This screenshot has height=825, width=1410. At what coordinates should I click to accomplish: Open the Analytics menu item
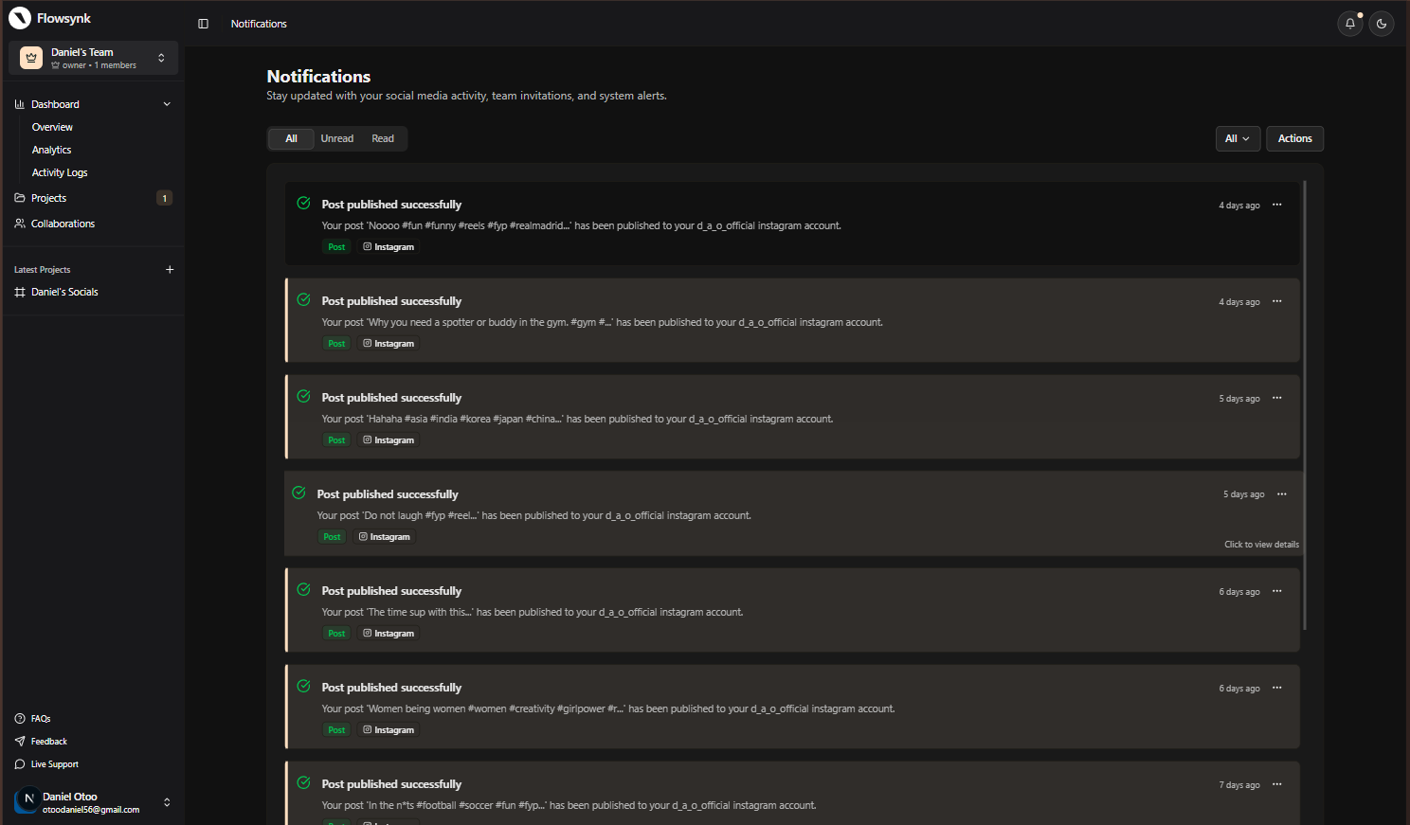(x=51, y=149)
